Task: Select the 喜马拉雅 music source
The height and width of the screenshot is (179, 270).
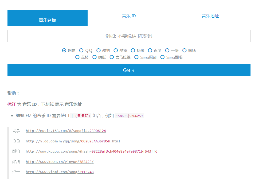Action: point(112,57)
